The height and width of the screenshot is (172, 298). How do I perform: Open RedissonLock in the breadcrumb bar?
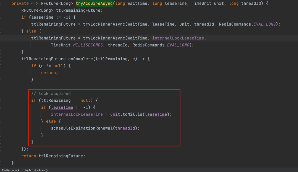[11, 170]
